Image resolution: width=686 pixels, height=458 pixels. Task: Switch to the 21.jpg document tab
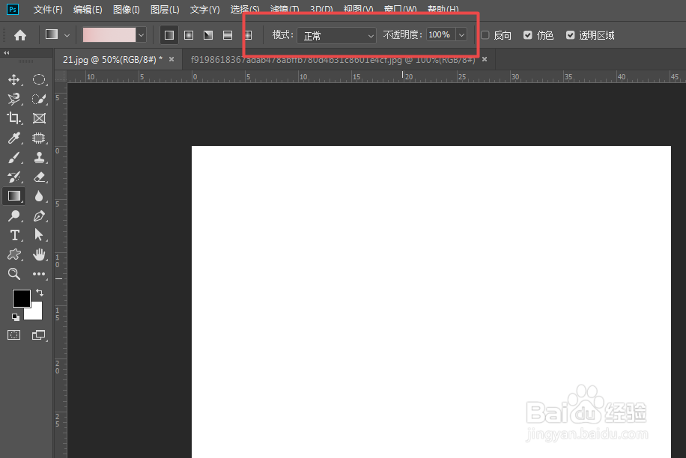click(112, 59)
